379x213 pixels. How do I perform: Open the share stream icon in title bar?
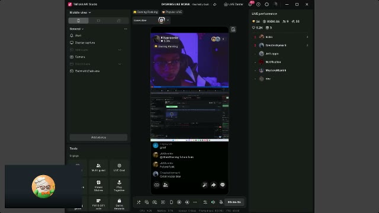click(214, 4)
